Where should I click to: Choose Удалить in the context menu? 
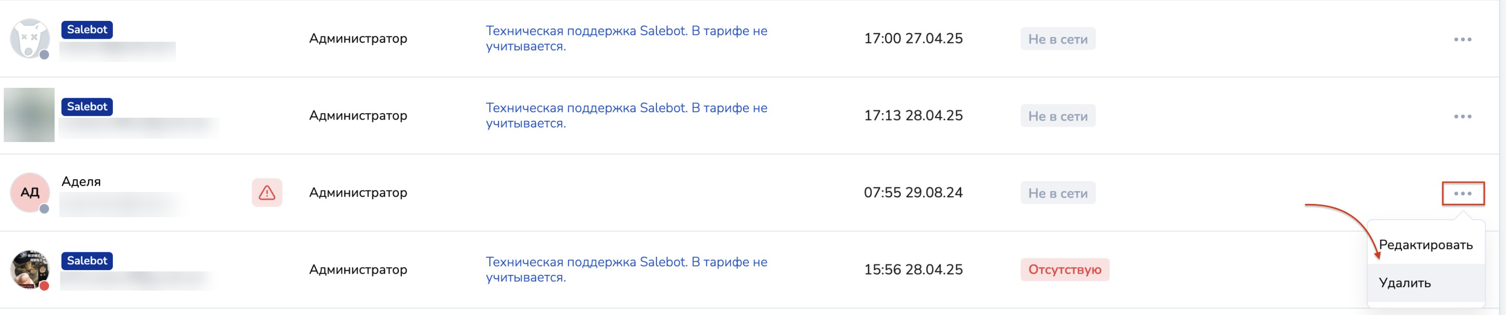pos(1404,283)
